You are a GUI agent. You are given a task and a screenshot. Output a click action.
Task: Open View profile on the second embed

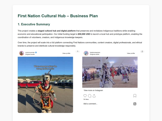point(131,53)
